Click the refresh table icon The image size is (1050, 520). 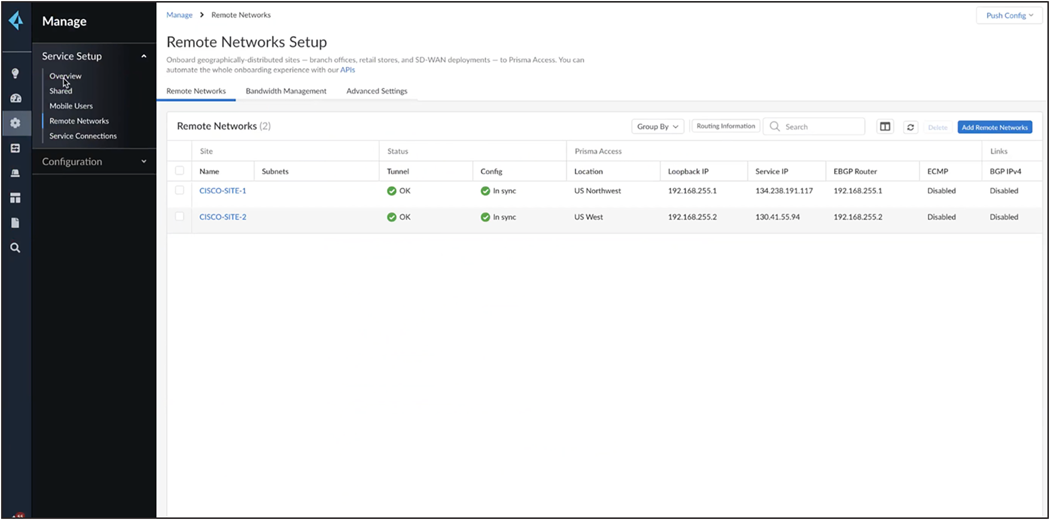[911, 127]
